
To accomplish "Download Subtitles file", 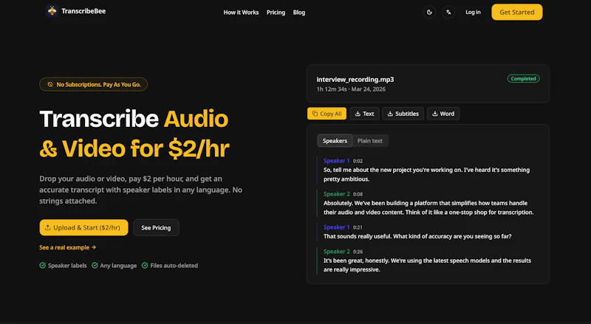I will tap(403, 114).
